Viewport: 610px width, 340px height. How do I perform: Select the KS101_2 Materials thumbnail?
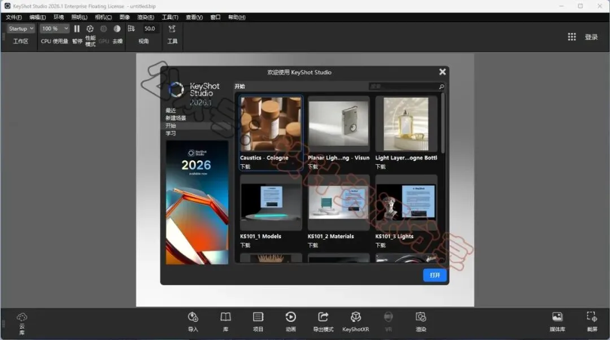(x=338, y=203)
